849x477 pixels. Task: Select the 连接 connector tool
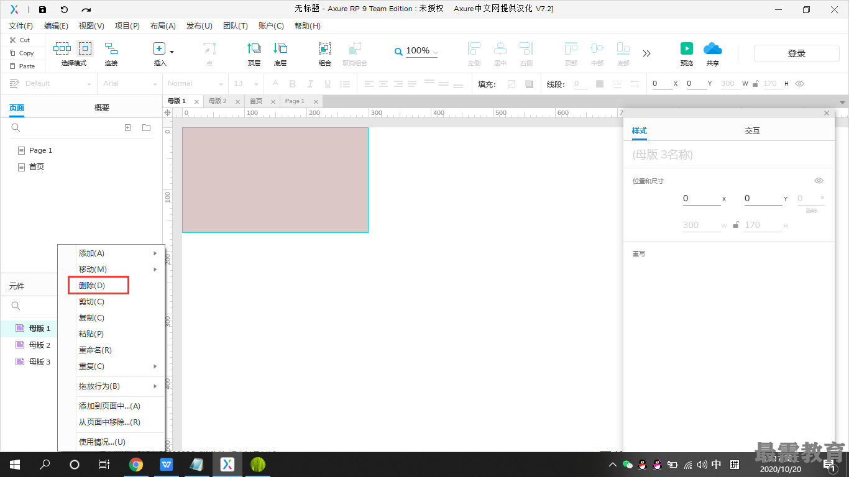[111, 48]
